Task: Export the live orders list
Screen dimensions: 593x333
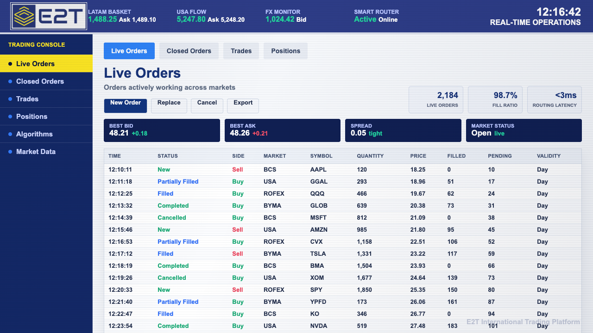Action: point(243,105)
